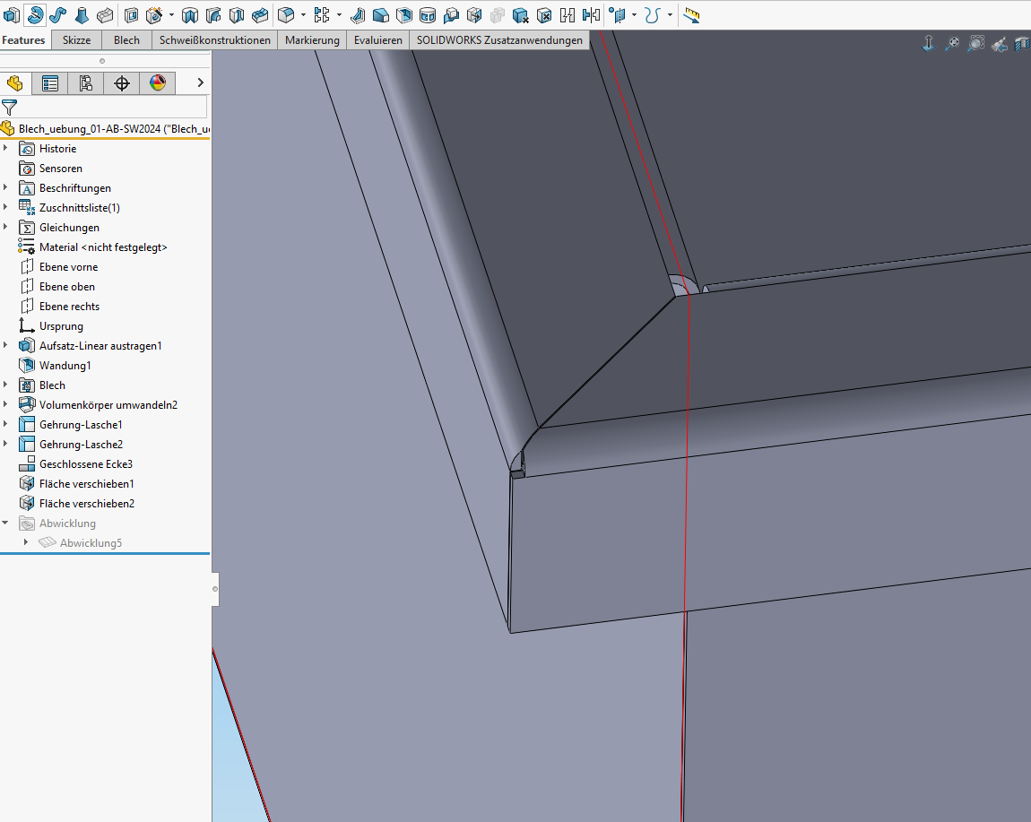Open the PropertyManager panel tab
The height and width of the screenshot is (822, 1031).
point(50,83)
